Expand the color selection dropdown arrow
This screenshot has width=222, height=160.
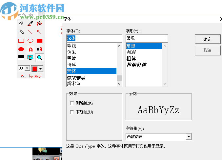coord(40,69)
